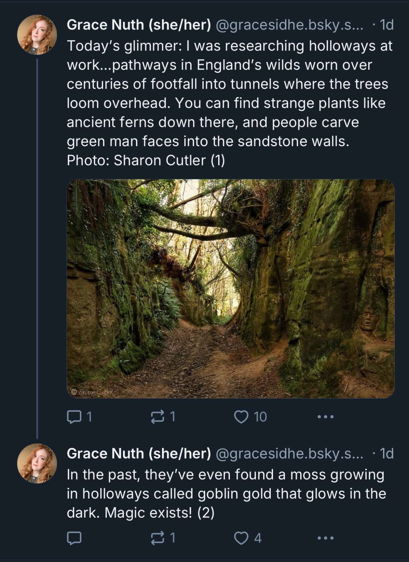Open more options on the first post

pos(325,417)
